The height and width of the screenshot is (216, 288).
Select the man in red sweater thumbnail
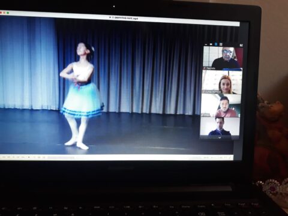pyautogui.click(x=221, y=106)
